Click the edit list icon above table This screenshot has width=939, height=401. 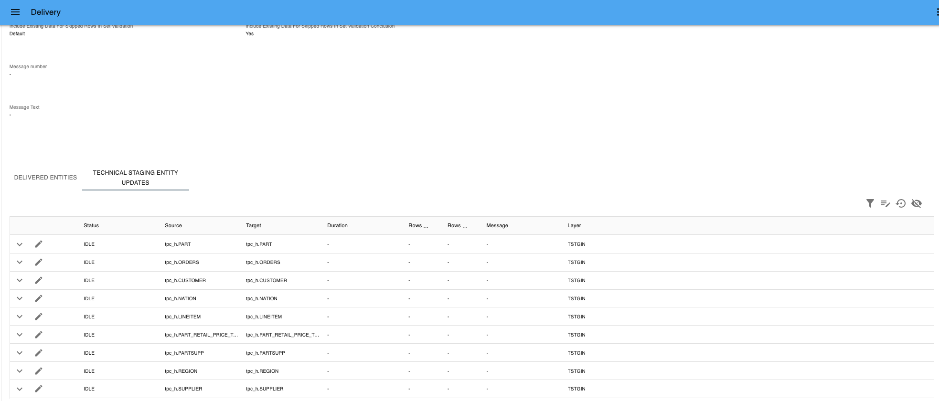885,203
